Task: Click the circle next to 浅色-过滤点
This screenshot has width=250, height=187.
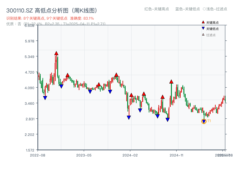Action: click(204, 9)
